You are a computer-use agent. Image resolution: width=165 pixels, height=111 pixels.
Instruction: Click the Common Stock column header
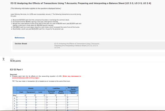coord(73,92)
